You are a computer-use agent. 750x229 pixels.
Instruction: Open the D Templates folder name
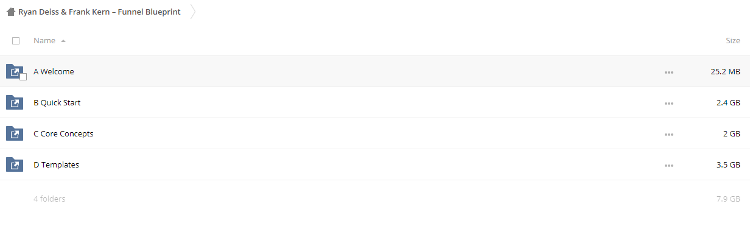click(x=56, y=165)
